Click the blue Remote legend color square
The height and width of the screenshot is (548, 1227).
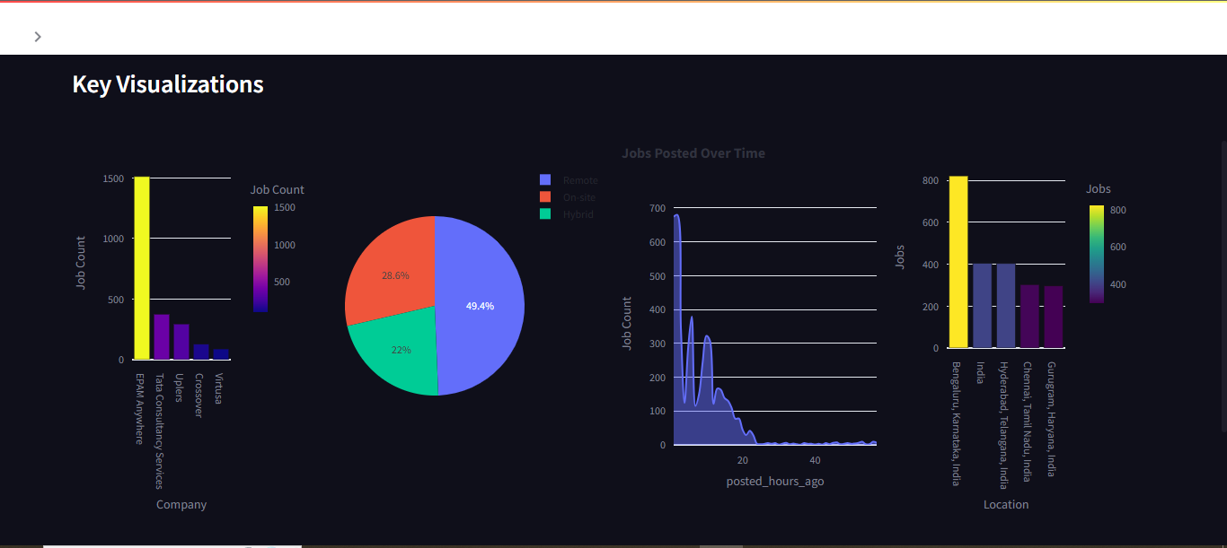point(545,180)
